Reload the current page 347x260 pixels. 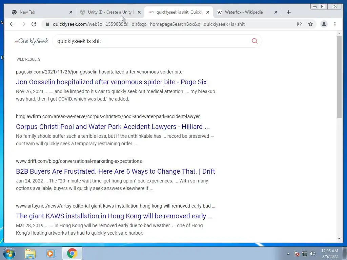pos(34,24)
